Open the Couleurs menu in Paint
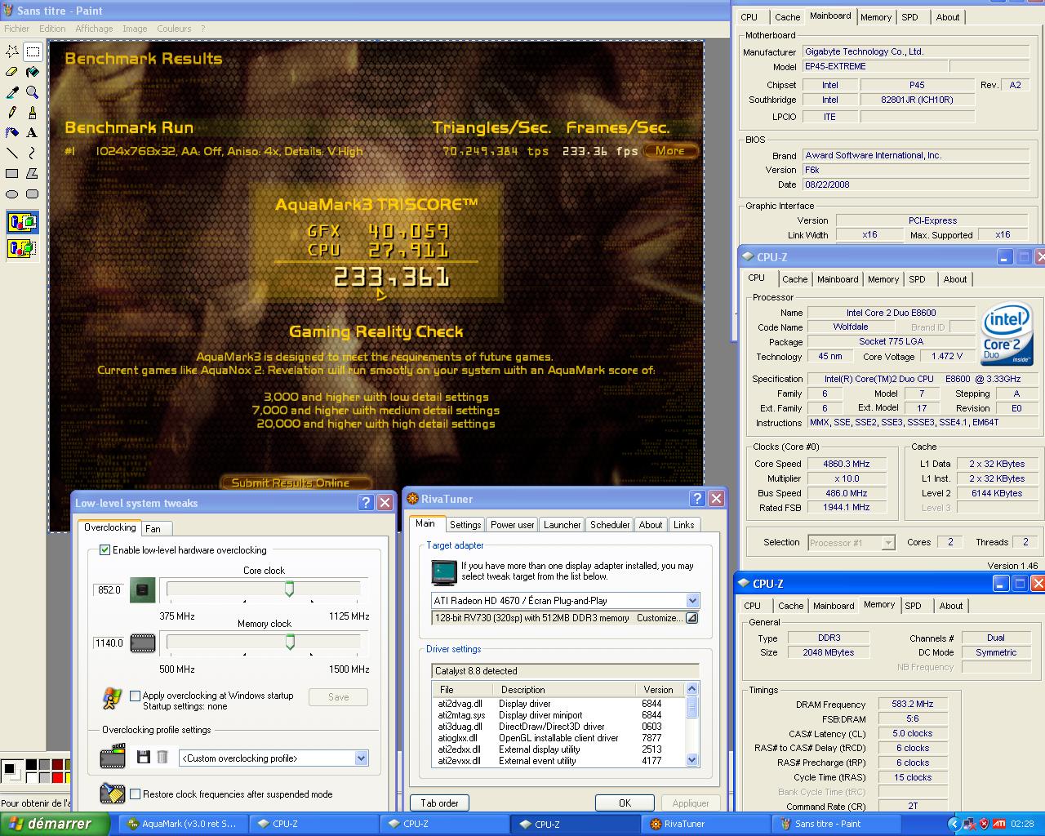The image size is (1045, 836). tap(174, 29)
